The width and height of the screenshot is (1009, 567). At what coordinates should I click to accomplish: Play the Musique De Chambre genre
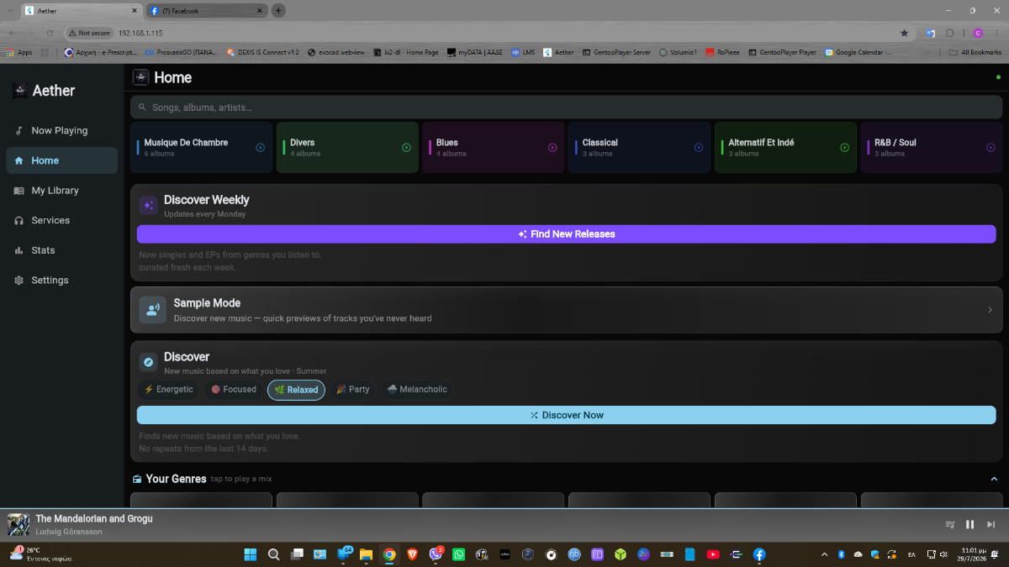(x=261, y=148)
